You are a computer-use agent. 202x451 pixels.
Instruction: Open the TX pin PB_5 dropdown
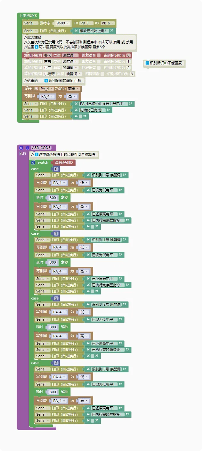coord(86,23)
